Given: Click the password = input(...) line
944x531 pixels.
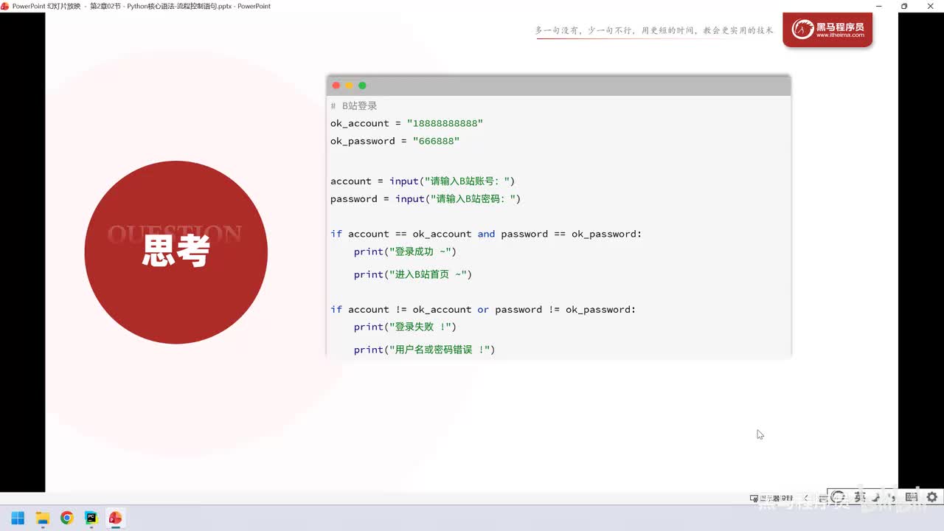Looking at the screenshot, I should click(426, 198).
